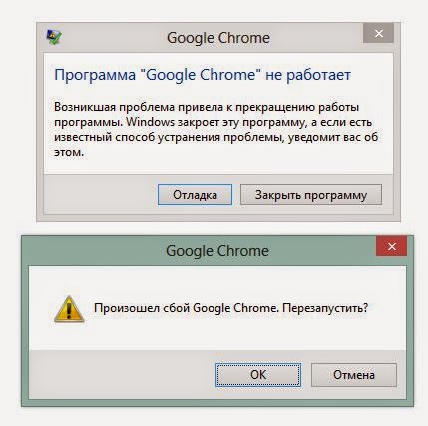Image resolution: width=428 pixels, height=426 pixels.
Task: Click the program icon in the top dialog's title bar
Action: click(x=54, y=37)
